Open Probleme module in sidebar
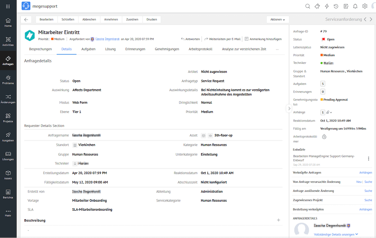Screen dimensions: 376x238 [x=8, y=80]
